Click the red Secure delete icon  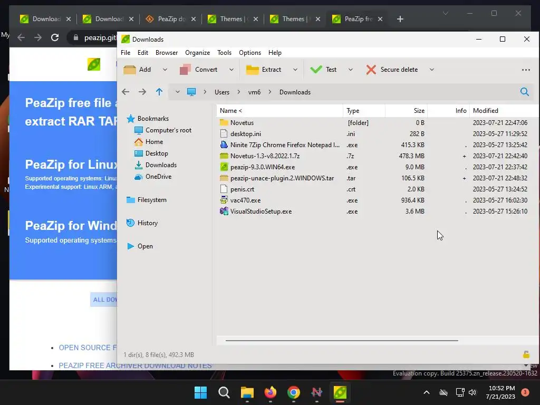[x=371, y=70]
